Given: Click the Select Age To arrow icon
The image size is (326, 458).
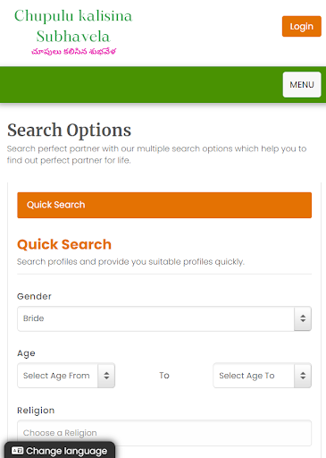Looking at the screenshot, I should pyautogui.click(x=303, y=376).
